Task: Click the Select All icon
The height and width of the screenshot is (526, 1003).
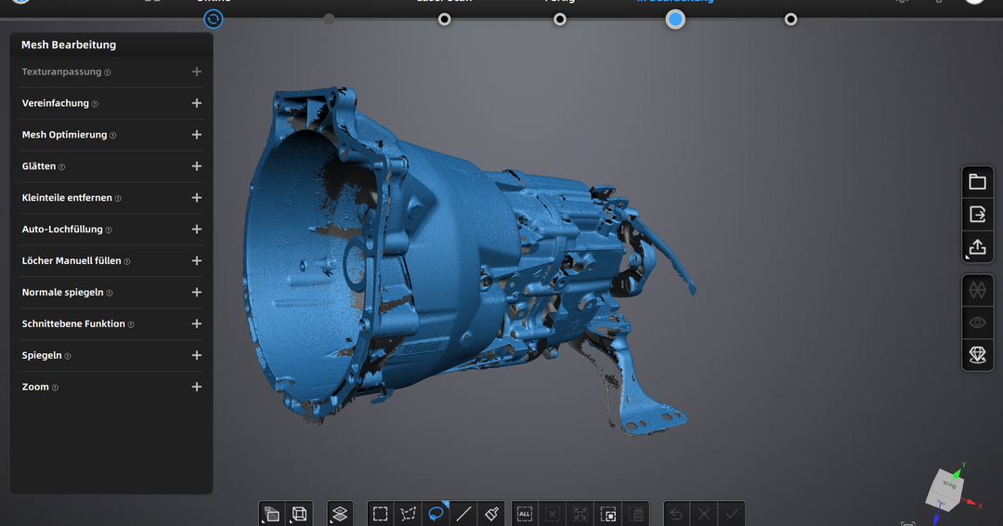Action: pyautogui.click(x=525, y=513)
